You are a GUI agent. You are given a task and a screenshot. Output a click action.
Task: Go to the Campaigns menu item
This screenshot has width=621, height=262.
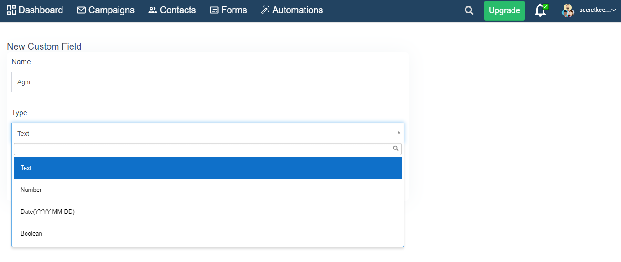105,10
